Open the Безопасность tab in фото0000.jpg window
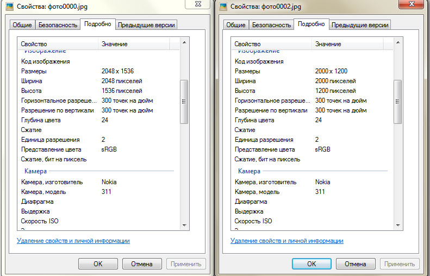 58,25
